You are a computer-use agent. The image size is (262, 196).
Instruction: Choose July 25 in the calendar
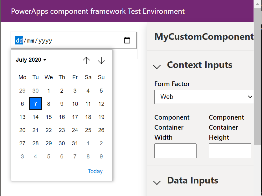coord(88,130)
